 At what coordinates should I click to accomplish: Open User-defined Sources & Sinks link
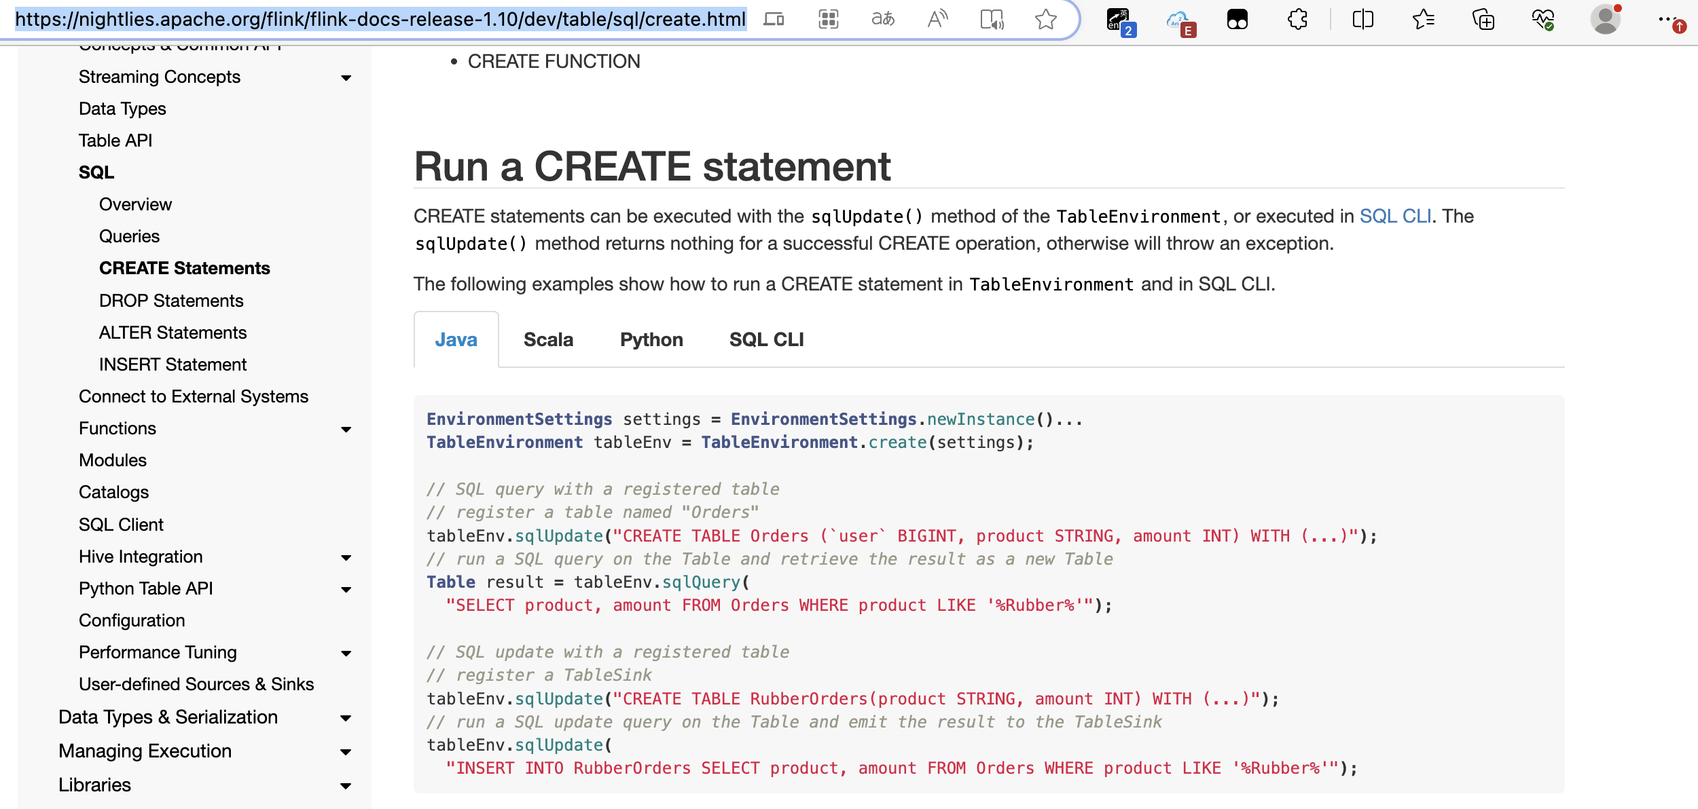tap(196, 684)
